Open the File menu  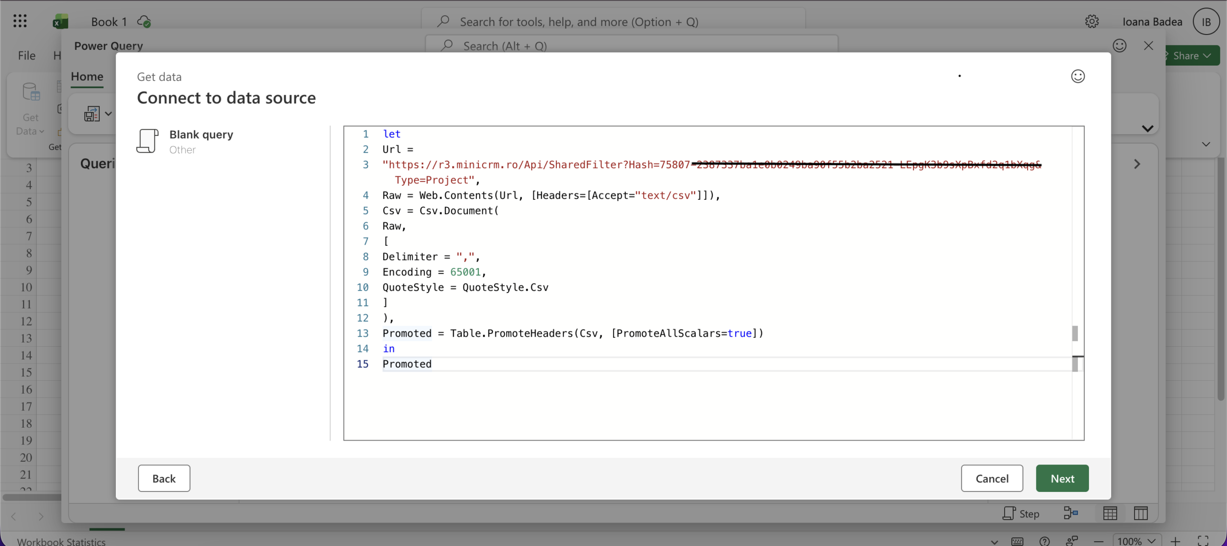(x=26, y=56)
